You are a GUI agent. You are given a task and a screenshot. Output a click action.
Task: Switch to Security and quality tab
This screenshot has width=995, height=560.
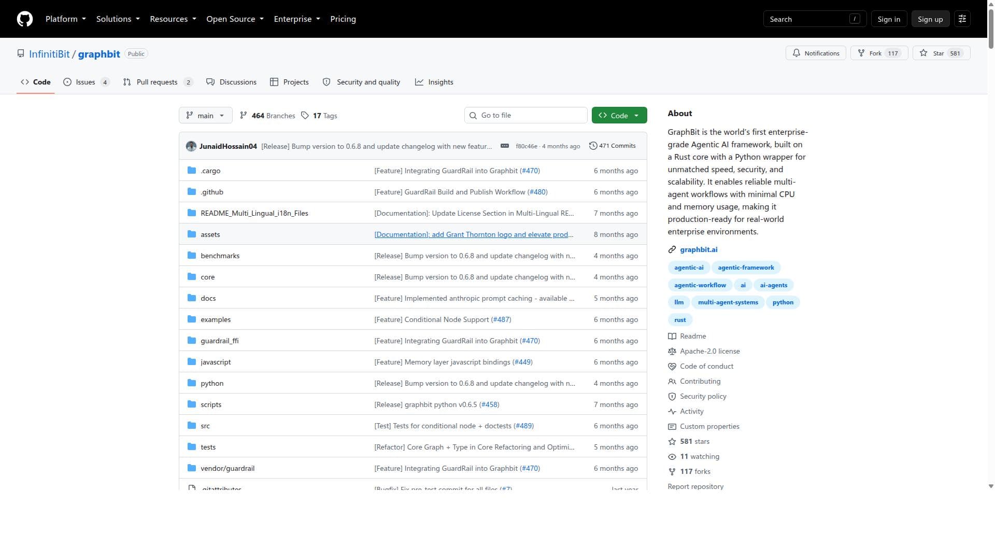pos(361,82)
